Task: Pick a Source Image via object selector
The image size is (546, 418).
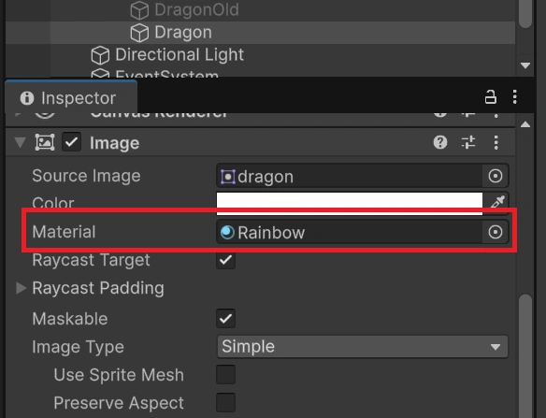Action: coord(496,176)
